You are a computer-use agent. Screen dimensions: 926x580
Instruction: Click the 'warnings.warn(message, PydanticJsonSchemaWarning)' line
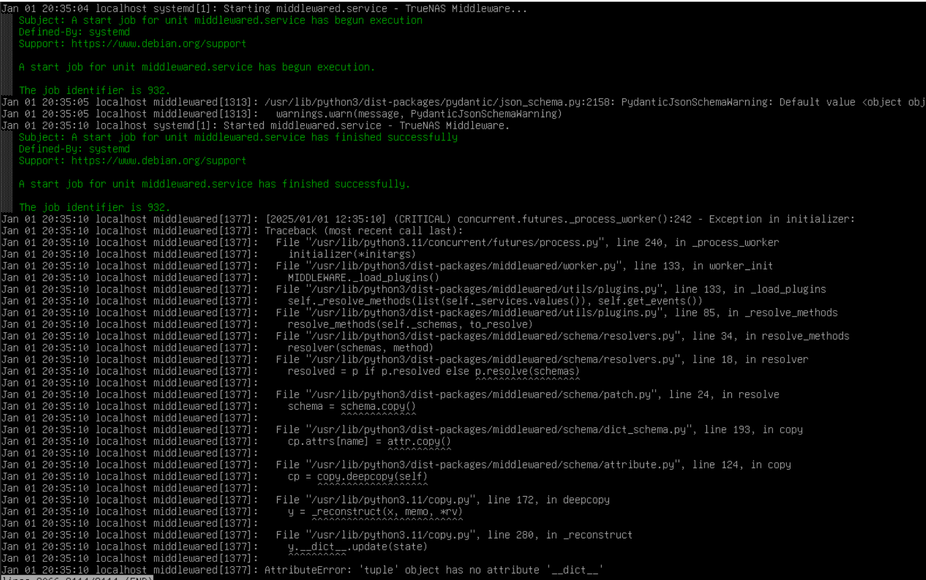[419, 114]
